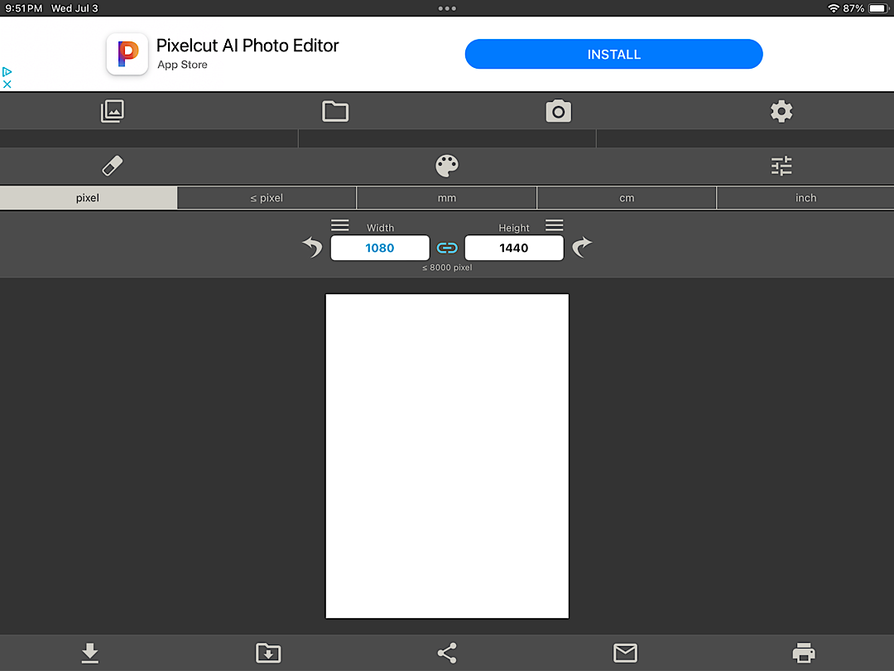Open the files folder icon
The height and width of the screenshot is (671, 894).
click(x=335, y=111)
